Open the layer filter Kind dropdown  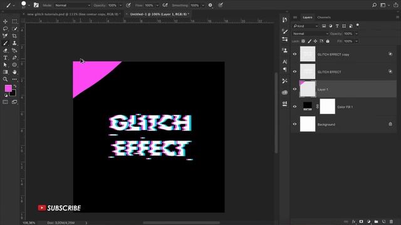coord(306,26)
